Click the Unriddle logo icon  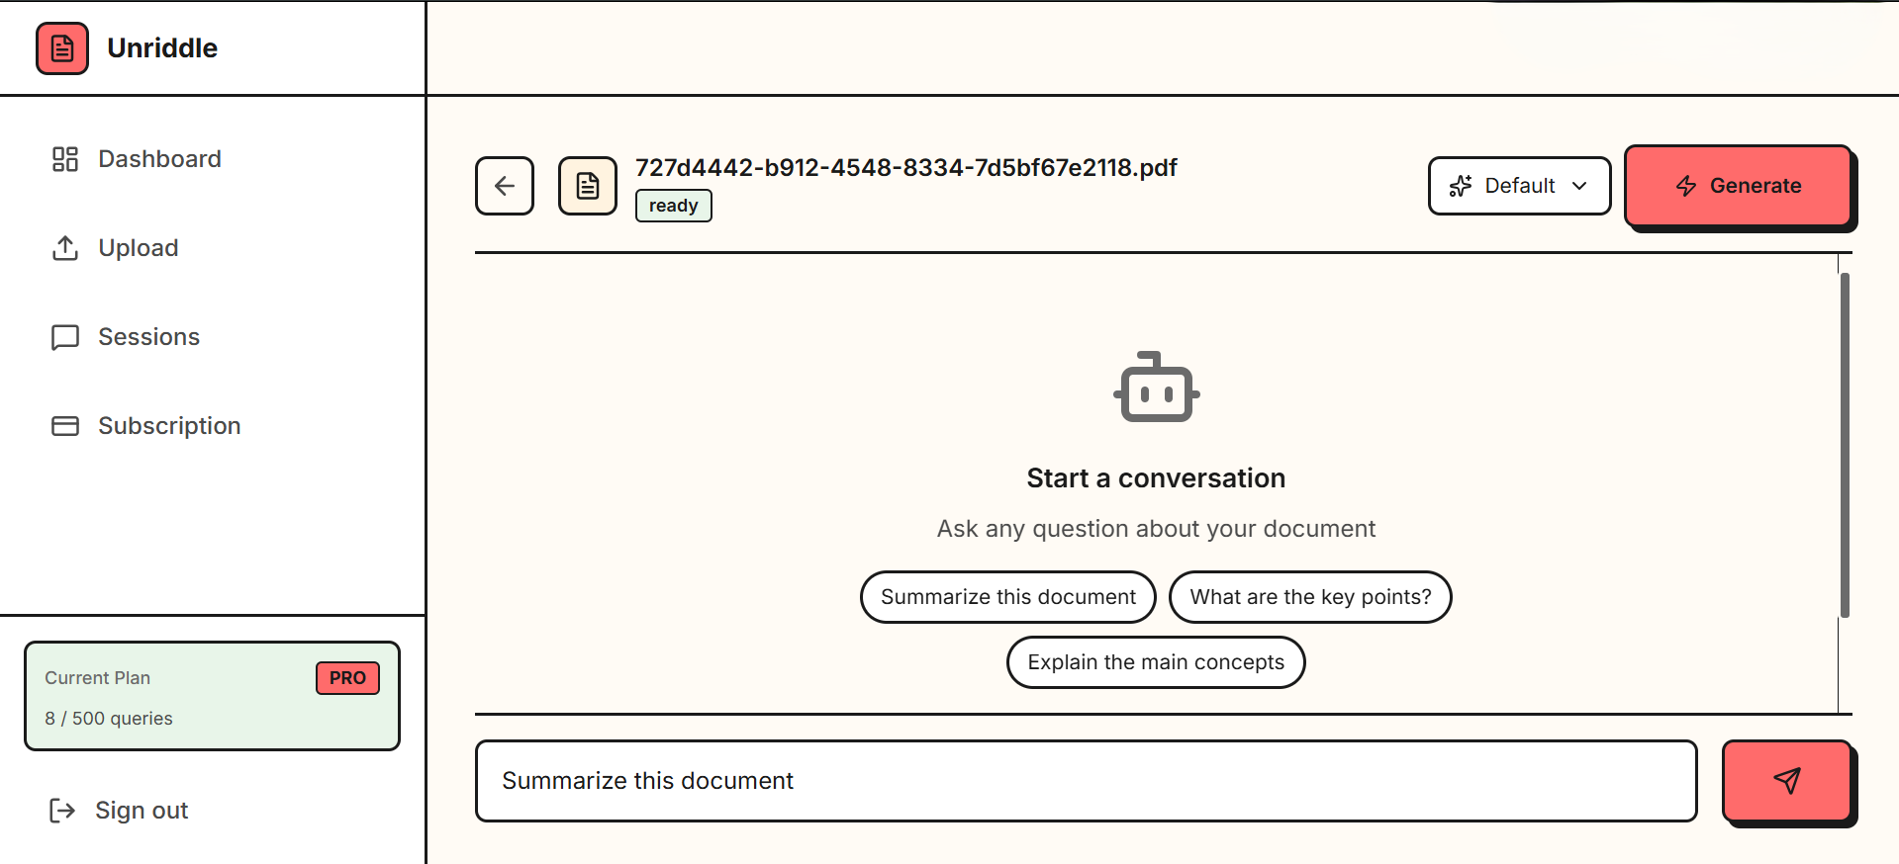click(x=62, y=48)
